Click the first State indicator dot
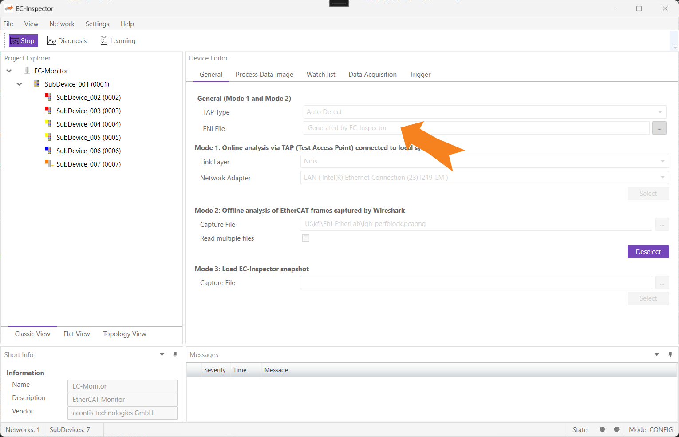 click(x=602, y=429)
